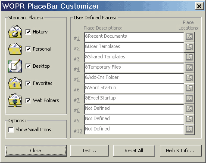The width and height of the screenshot is (206, 163).
Task: Browse location for place #1 Recent Documents
Action: (x=189, y=37)
